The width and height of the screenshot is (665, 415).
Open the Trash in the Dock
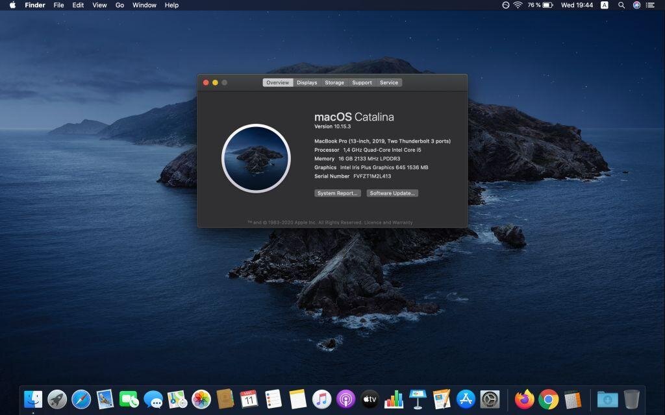pos(631,399)
